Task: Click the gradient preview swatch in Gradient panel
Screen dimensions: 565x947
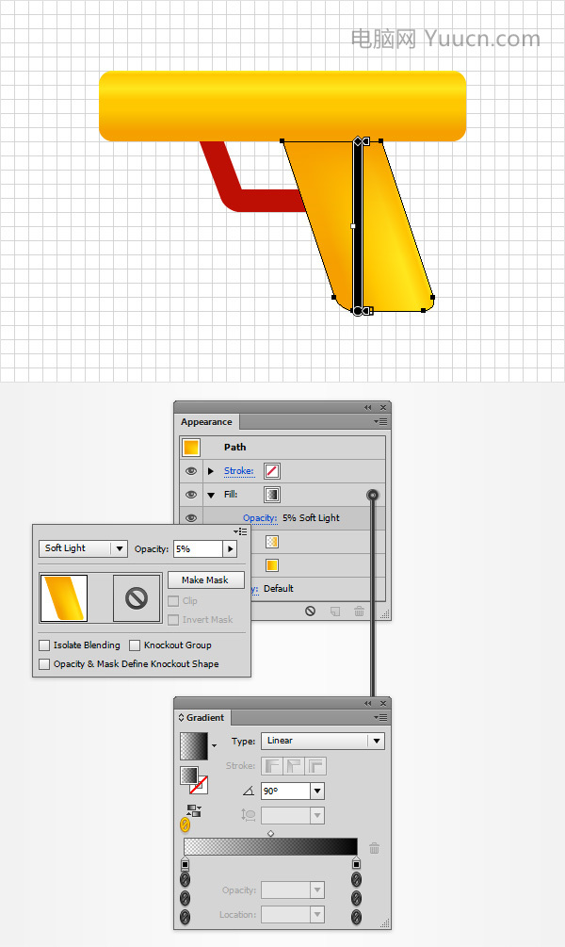Action: coord(194,746)
